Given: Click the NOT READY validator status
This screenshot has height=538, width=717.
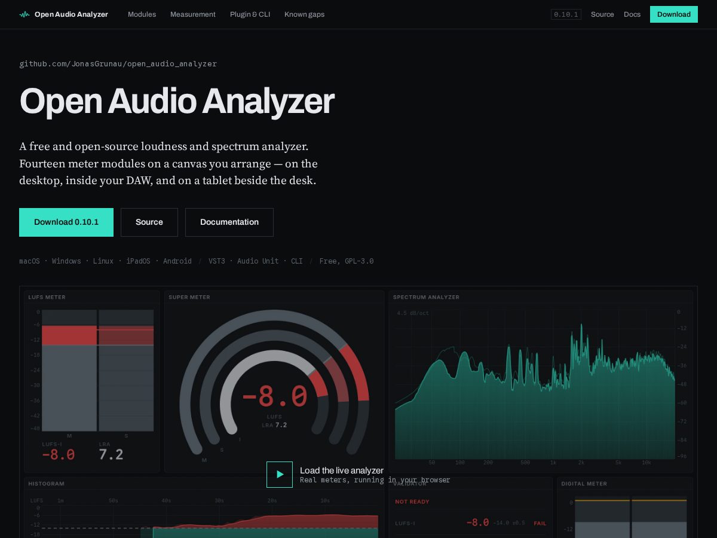Looking at the screenshot, I should pos(412,502).
